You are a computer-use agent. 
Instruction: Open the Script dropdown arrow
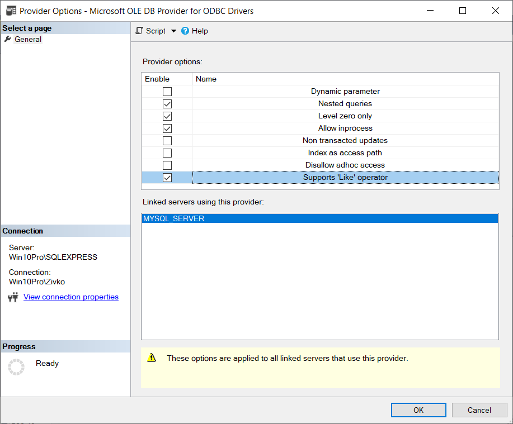[174, 31]
